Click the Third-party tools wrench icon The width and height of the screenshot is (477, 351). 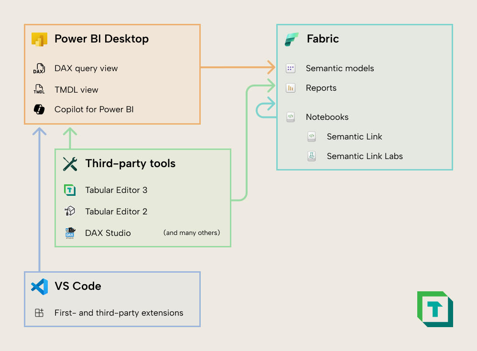[70, 164]
